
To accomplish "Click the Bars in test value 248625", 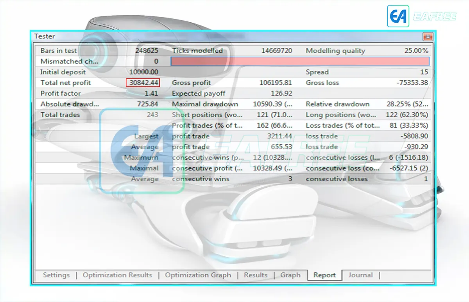I will [x=147, y=51].
